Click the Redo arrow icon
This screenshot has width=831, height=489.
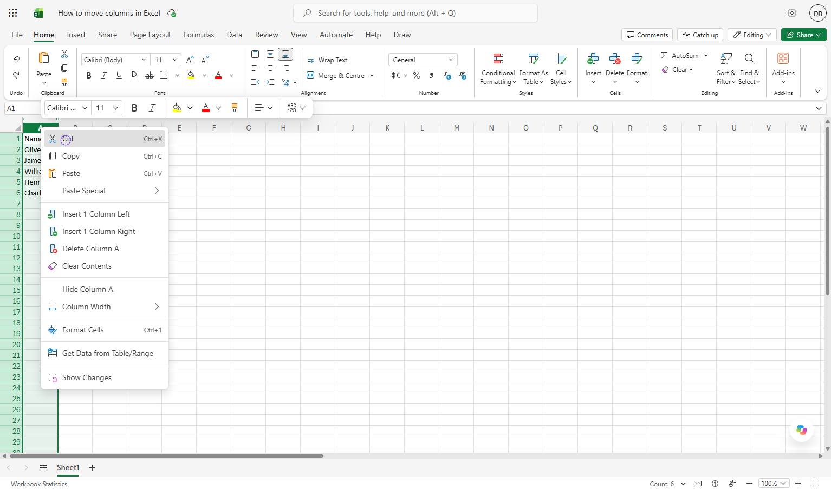tap(16, 75)
